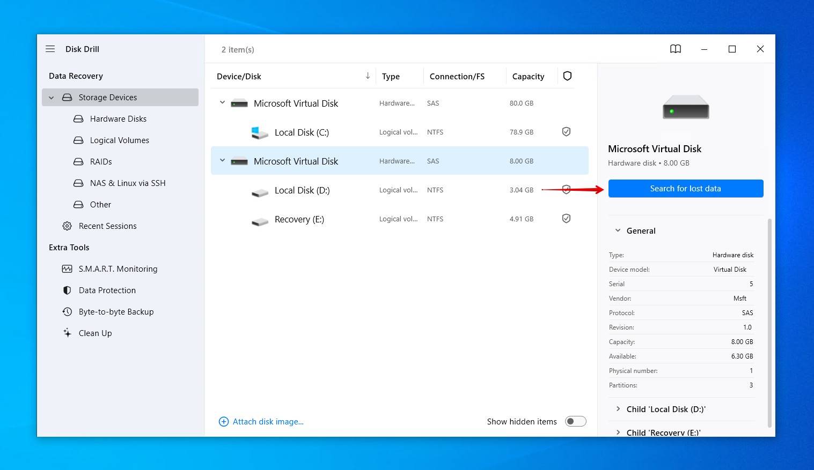Screen dimensions: 814x470
Task: Select Logical Volumes in the sidebar
Action: click(x=119, y=140)
